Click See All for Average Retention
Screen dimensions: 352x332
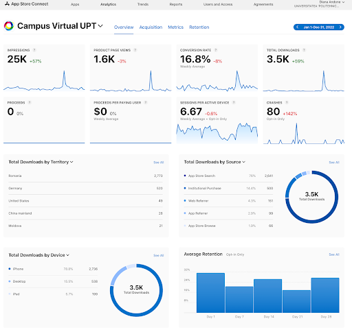point(334,254)
